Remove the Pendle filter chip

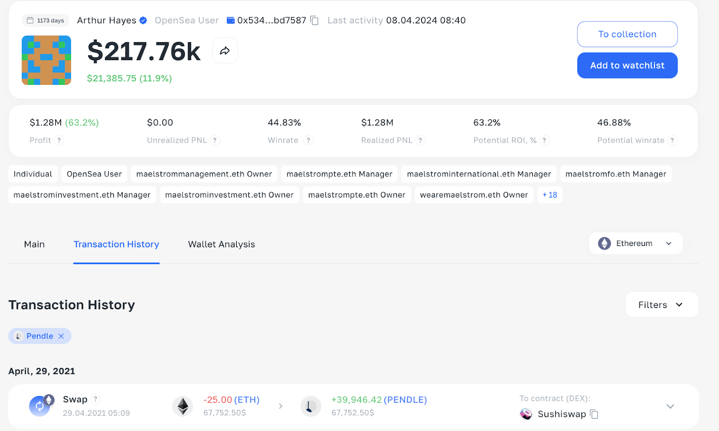click(x=61, y=336)
